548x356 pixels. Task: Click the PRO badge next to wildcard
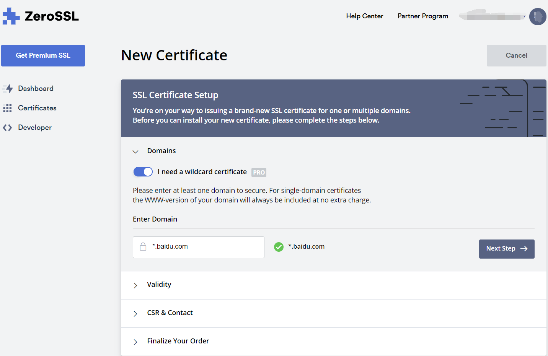(259, 172)
